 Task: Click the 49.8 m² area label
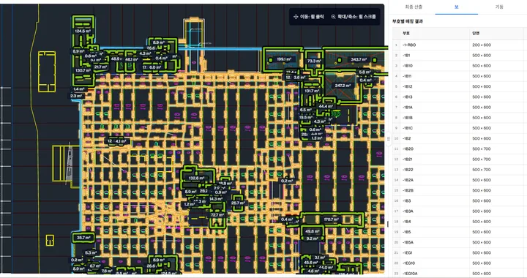[x=312, y=232]
